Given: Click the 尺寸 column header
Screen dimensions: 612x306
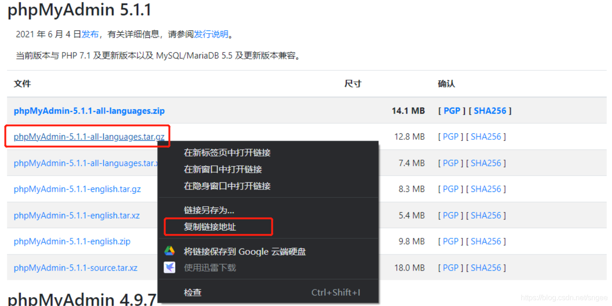Looking at the screenshot, I should [353, 84].
